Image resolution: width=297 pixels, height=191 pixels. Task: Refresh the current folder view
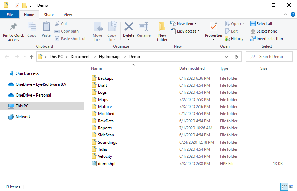point(236,57)
